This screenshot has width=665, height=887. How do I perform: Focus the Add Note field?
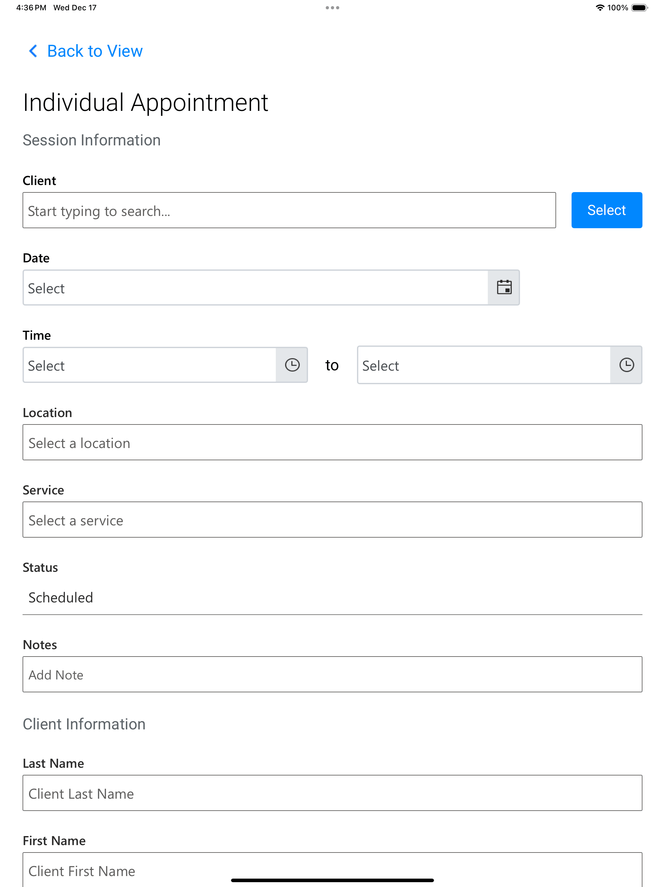click(x=332, y=674)
